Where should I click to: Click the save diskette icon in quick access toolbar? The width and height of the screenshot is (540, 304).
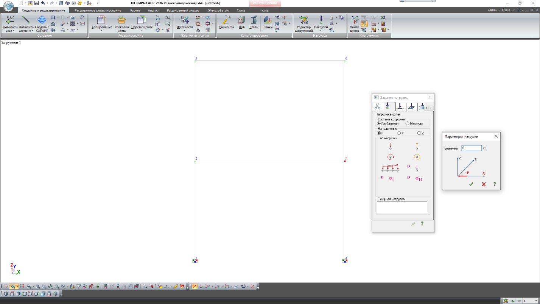point(36,3)
